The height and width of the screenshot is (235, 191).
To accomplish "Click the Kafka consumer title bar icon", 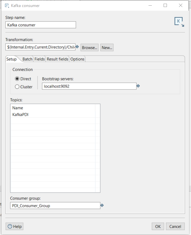I will click(7, 6).
